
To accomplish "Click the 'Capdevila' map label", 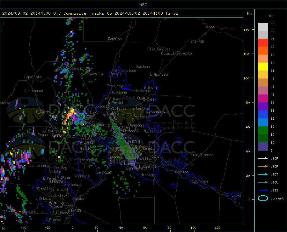I will click(94, 74).
